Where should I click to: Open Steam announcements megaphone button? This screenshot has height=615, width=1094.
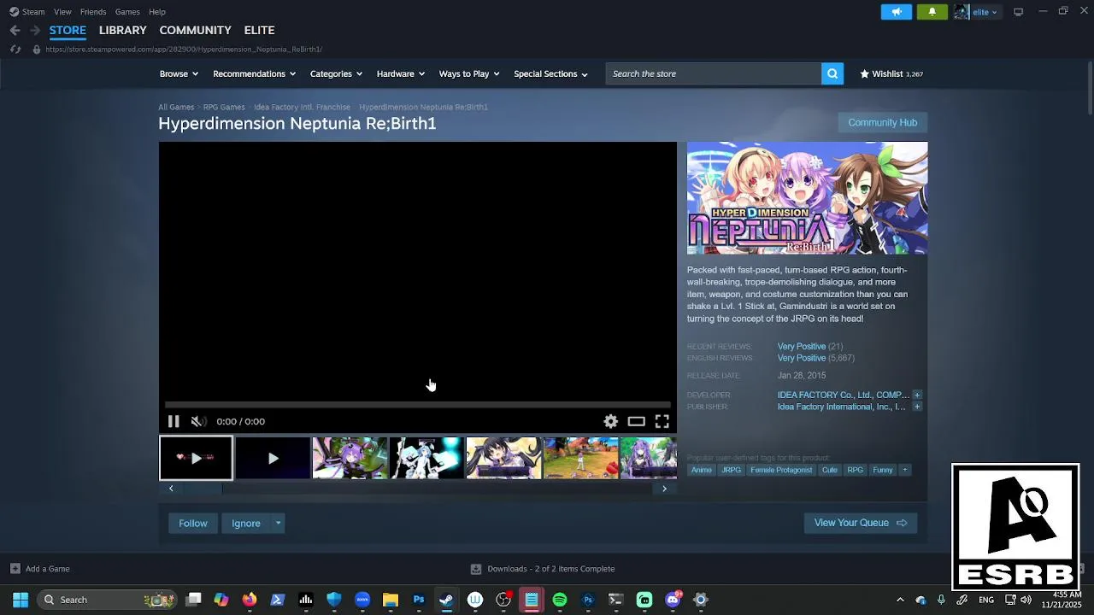pos(897,12)
